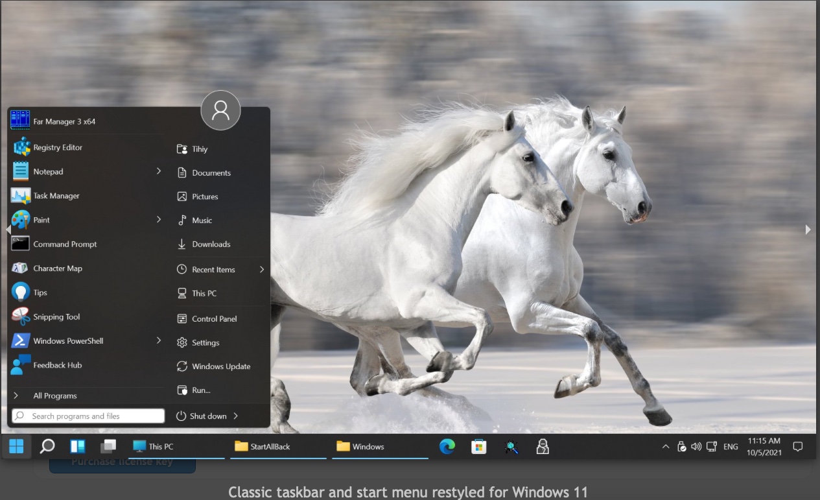Launch Registry Editor from start menu
This screenshot has height=500, width=820.
click(x=57, y=148)
